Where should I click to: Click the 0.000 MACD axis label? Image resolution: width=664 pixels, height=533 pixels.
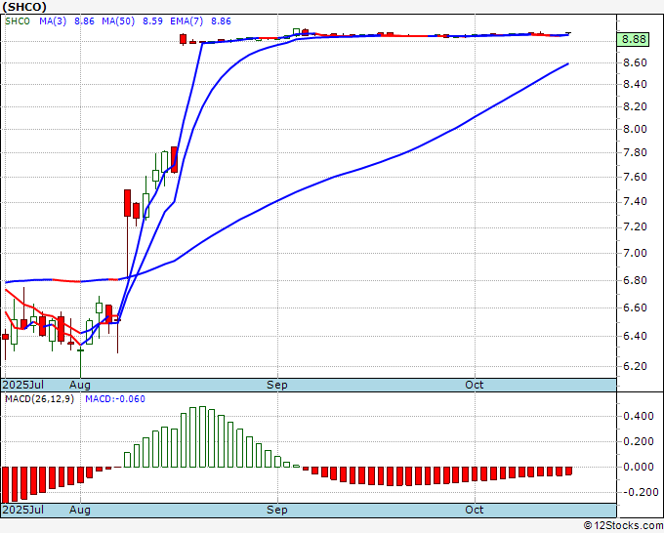(639, 467)
